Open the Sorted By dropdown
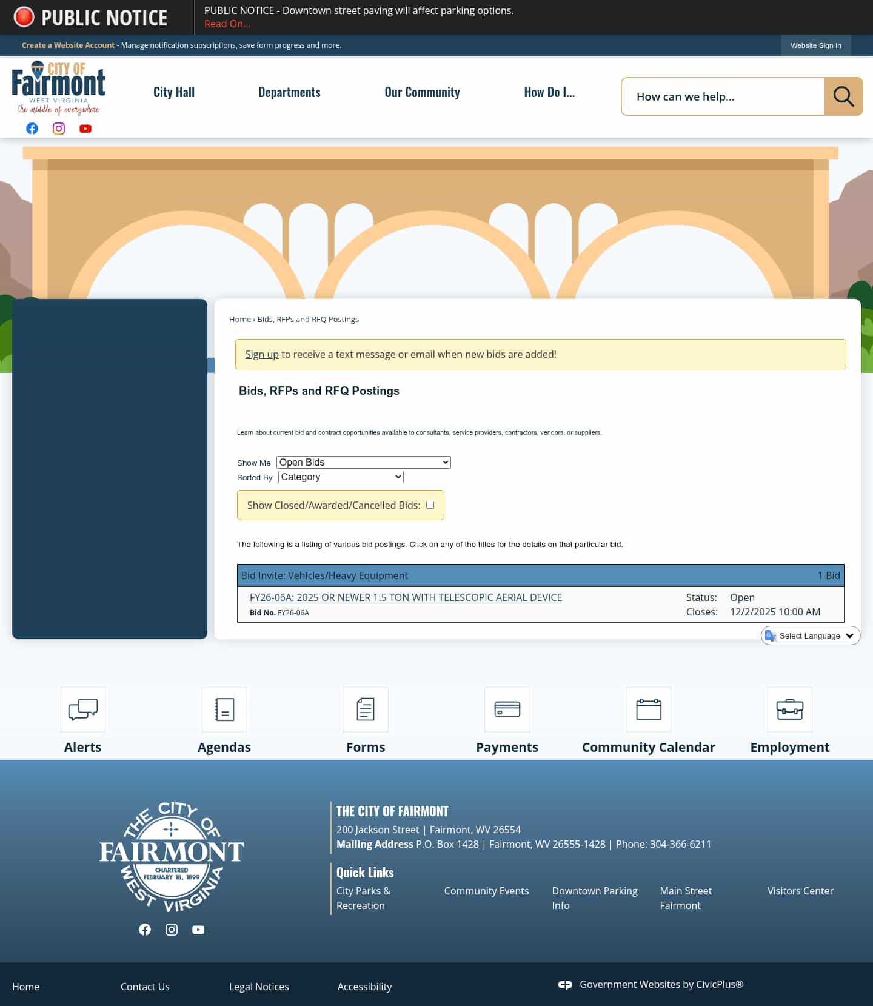The width and height of the screenshot is (873, 1006). click(341, 477)
